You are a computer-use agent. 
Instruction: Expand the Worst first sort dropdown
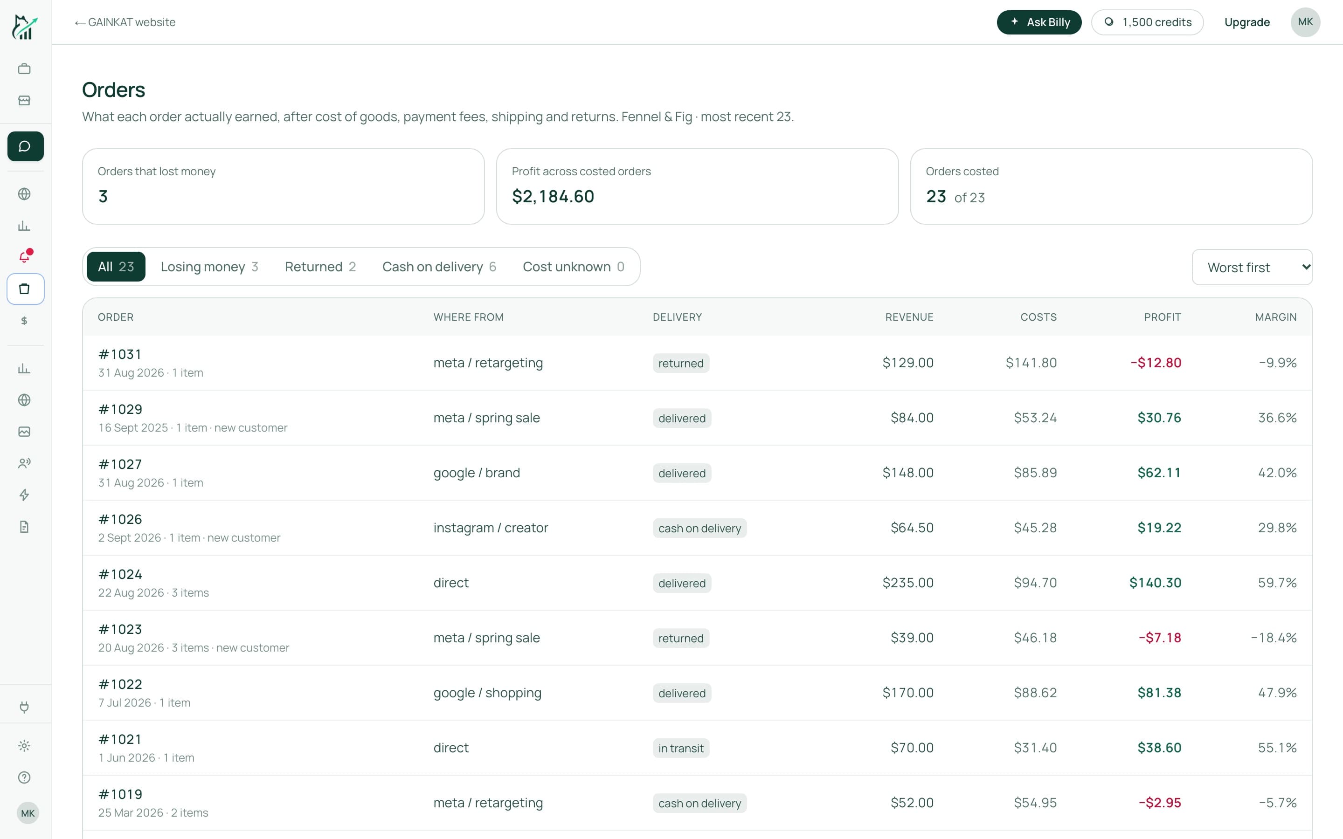click(x=1252, y=268)
